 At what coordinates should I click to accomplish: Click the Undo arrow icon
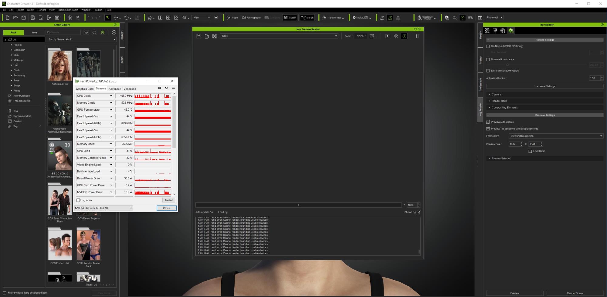[90, 18]
